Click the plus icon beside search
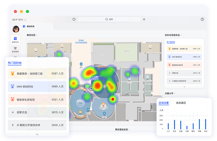Image resolution: width=217 pixels, height=141 pixels. [x=144, y=19]
